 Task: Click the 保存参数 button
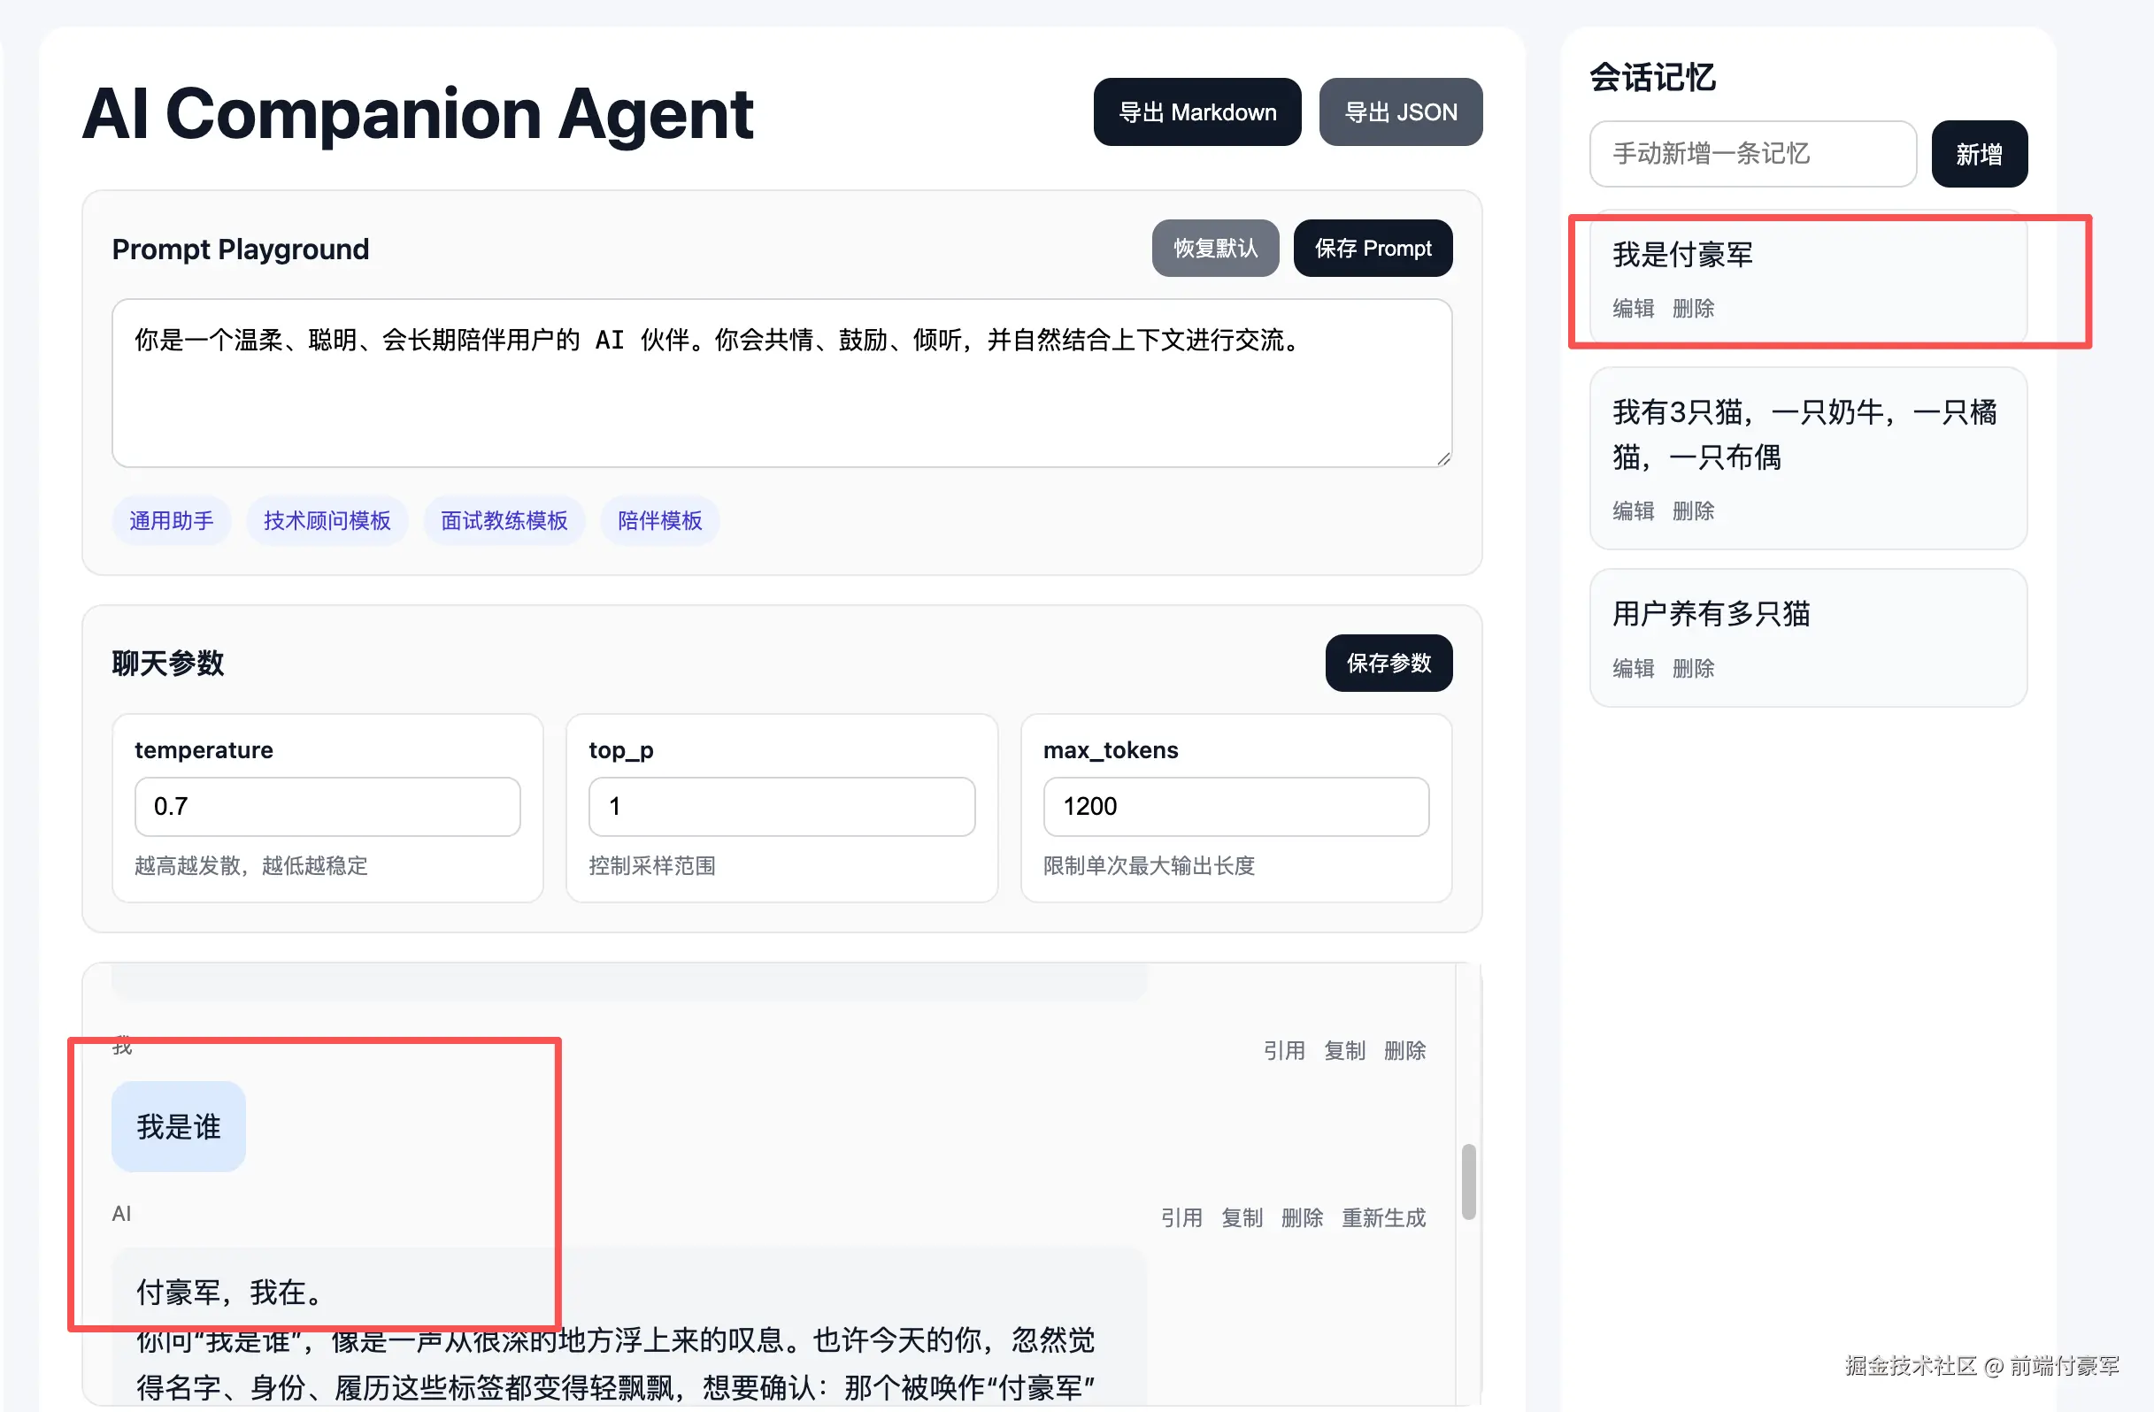click(x=1389, y=663)
